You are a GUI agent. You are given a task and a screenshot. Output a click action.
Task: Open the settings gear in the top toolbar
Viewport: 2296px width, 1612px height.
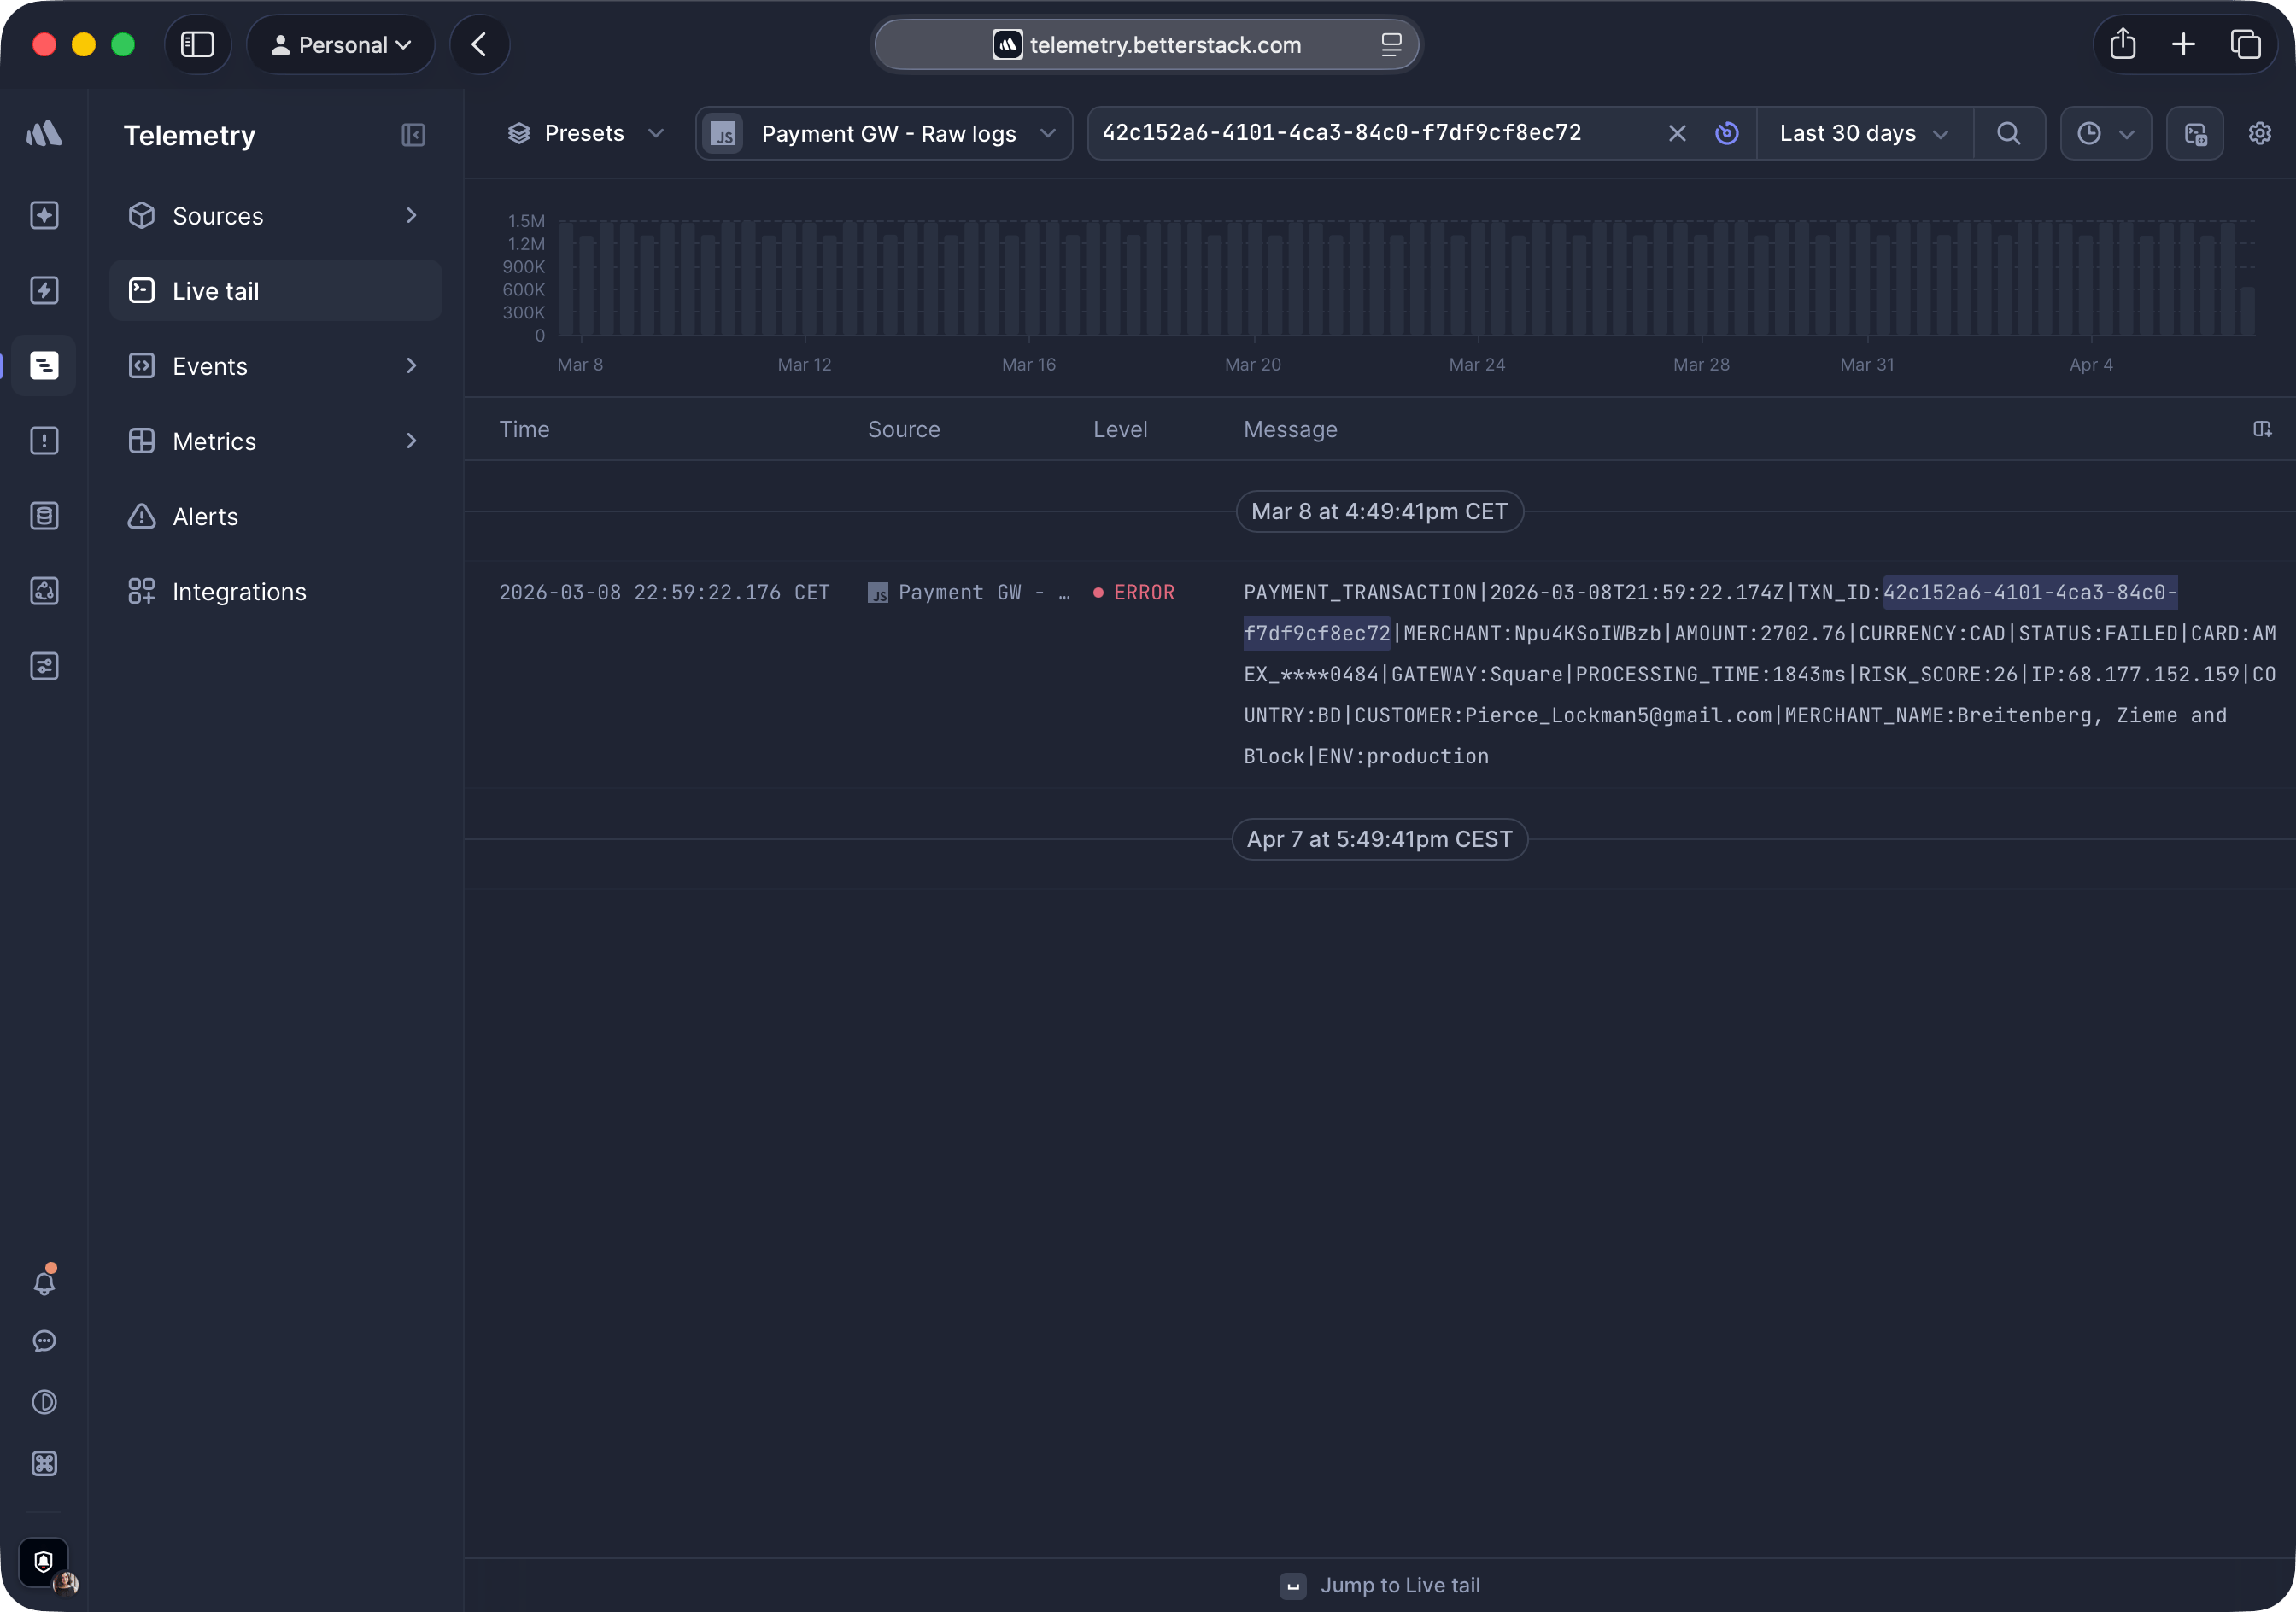point(2260,133)
